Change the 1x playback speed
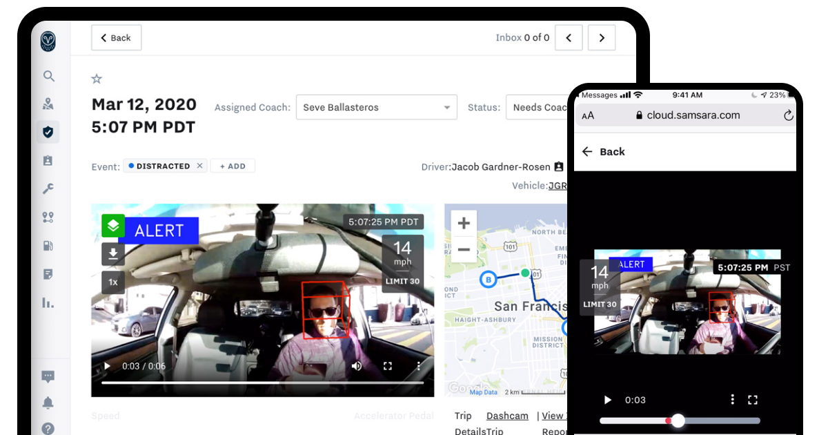 click(x=113, y=282)
